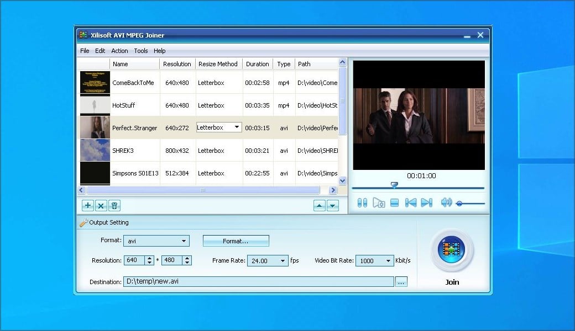
Task: Expand the Frame Rate dropdown
Action: pyautogui.click(x=283, y=261)
